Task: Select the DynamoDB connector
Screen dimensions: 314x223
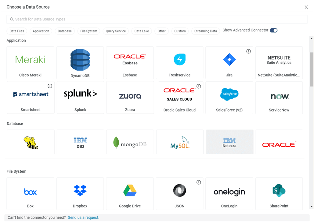Action: click(80, 63)
